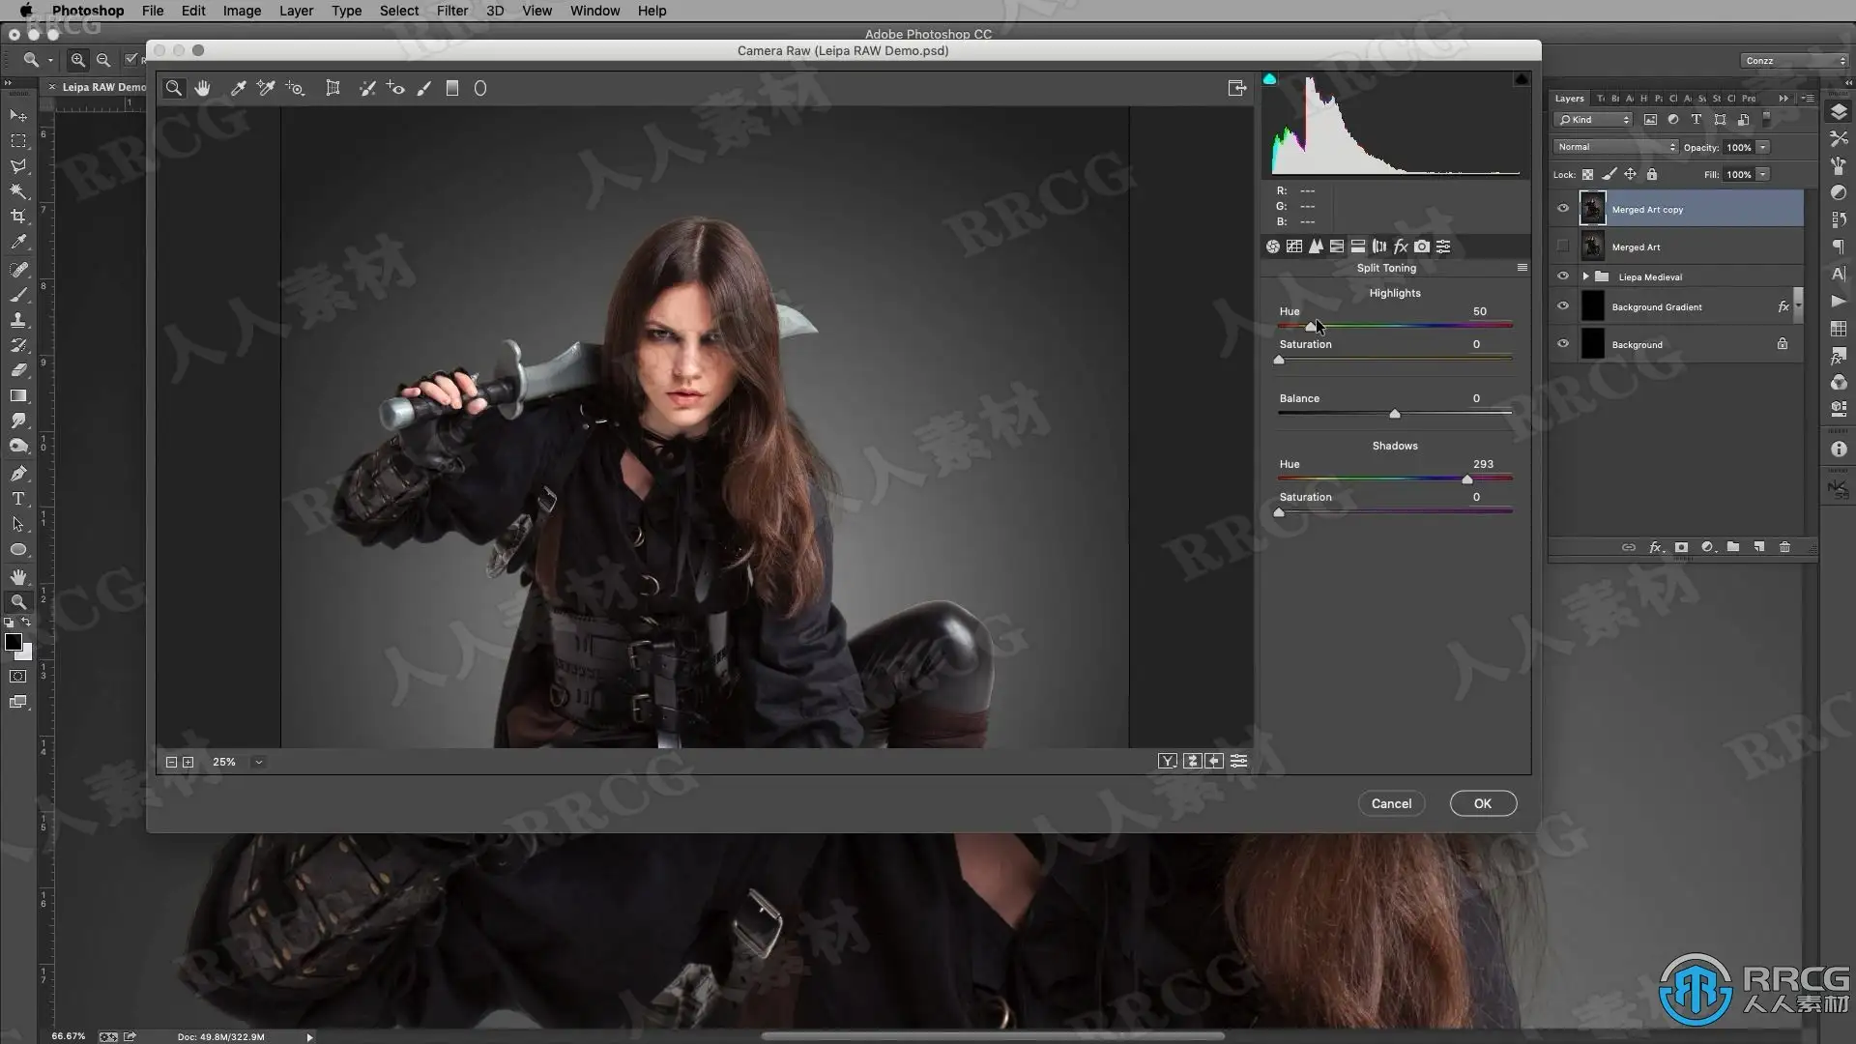Select the White Balance eyedropper tool
Viewport: 1856px width, 1044px height.
pyautogui.click(x=238, y=88)
